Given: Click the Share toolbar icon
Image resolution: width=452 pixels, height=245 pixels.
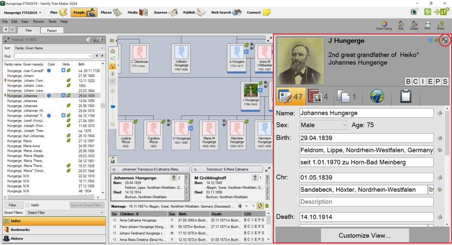Looking at the screenshot, I should click(x=440, y=26).
